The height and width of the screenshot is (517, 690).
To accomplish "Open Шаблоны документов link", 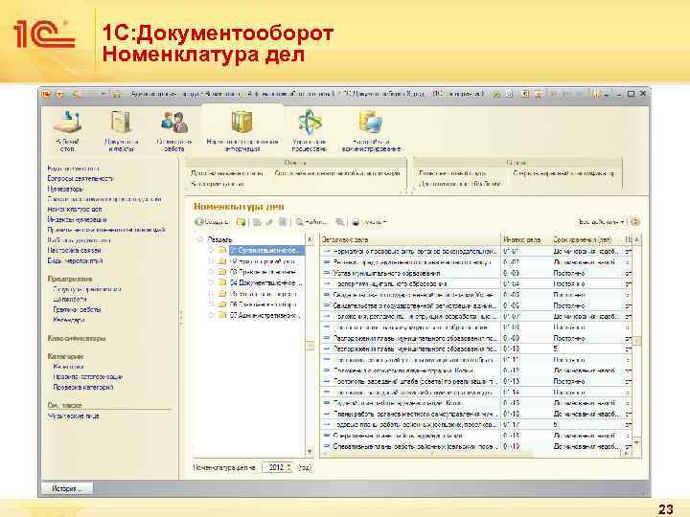I will coord(79,240).
